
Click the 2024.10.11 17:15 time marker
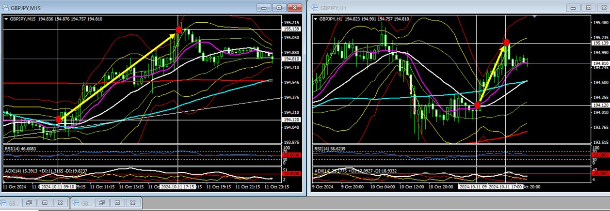click(177, 186)
